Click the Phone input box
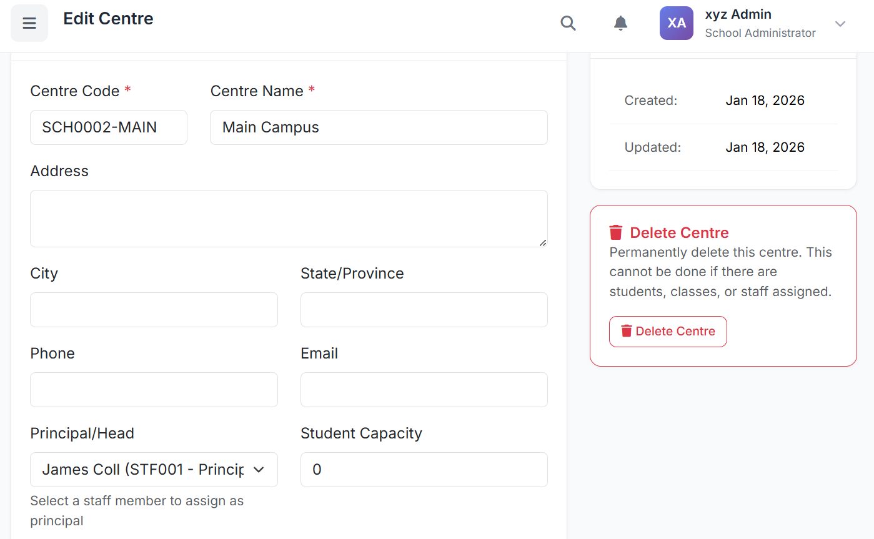The height and width of the screenshot is (539, 874). click(154, 390)
